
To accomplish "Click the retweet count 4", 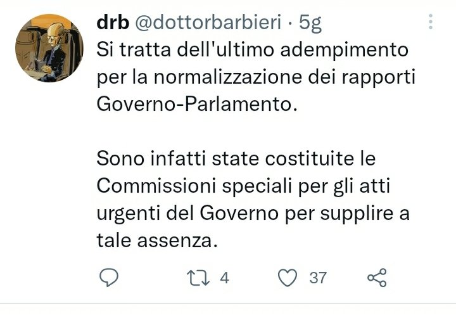I will (224, 278).
